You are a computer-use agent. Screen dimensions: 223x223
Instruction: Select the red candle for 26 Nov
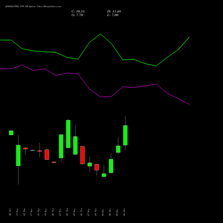click(83, 155)
